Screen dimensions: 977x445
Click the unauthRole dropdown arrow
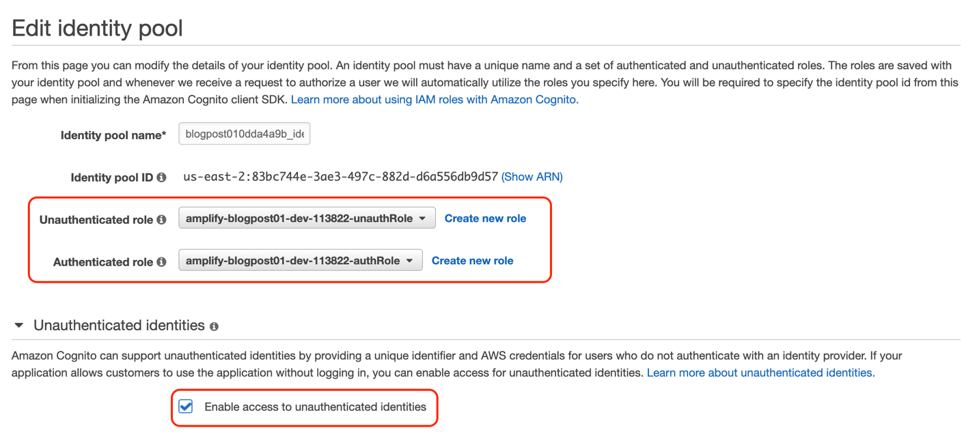coord(422,218)
